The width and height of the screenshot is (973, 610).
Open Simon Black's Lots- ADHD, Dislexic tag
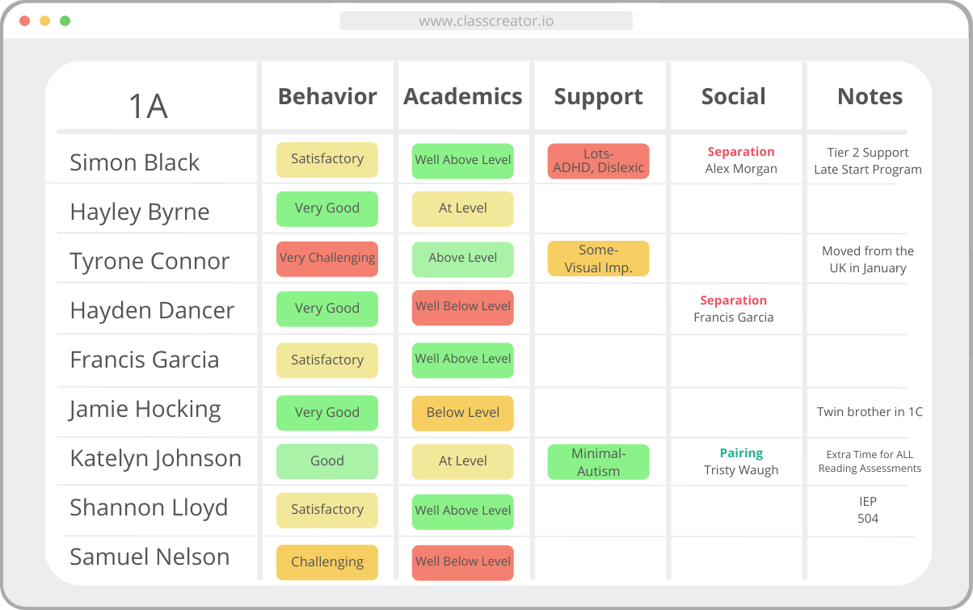click(x=598, y=161)
